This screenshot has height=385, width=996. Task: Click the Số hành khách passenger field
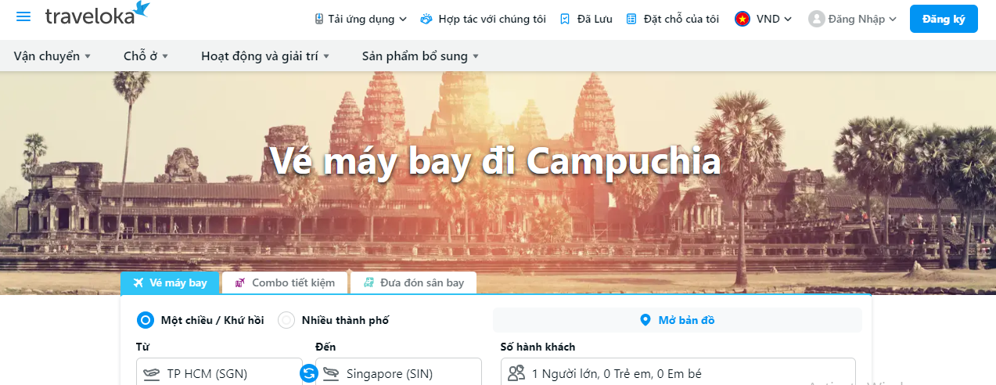678,373
